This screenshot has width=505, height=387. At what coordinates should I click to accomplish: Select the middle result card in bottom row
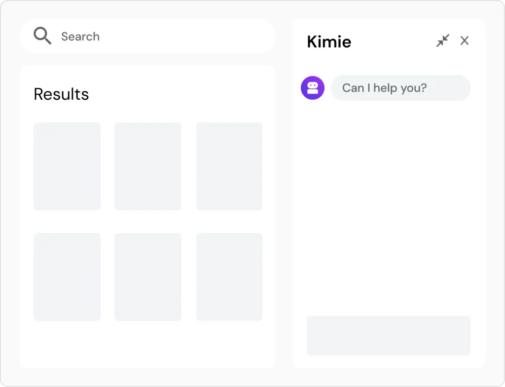(148, 277)
